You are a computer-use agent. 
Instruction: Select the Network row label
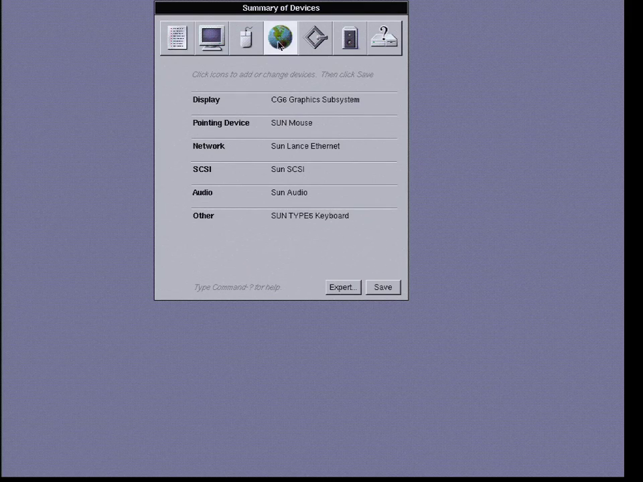click(209, 146)
